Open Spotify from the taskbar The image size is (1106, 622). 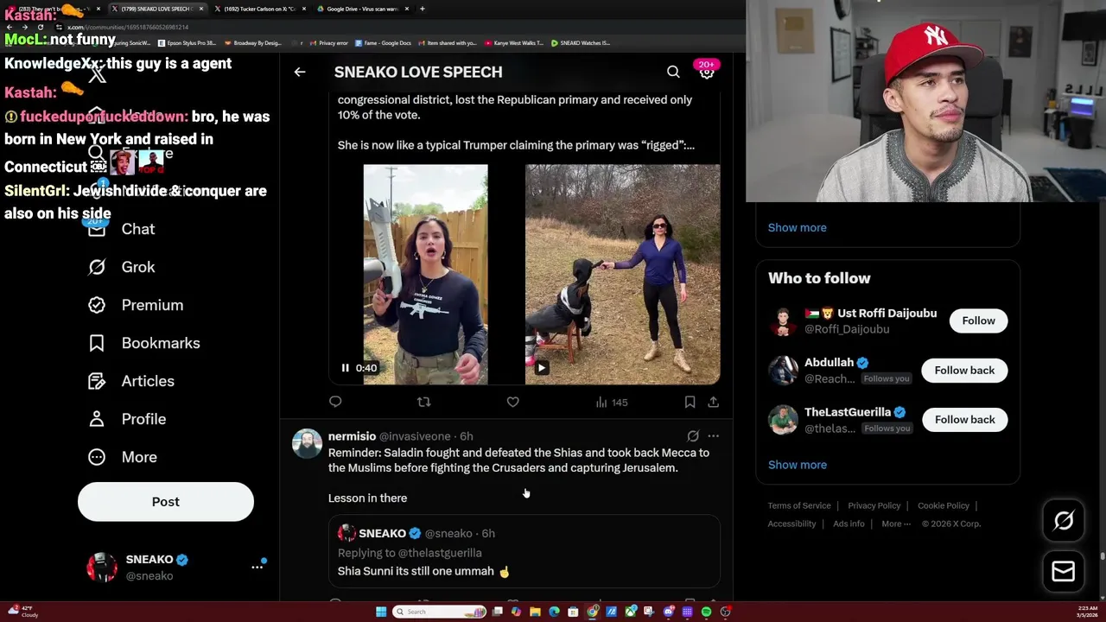click(x=706, y=612)
